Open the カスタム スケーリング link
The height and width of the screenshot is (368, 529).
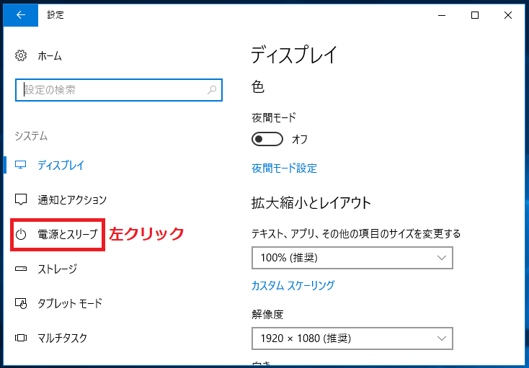click(293, 285)
